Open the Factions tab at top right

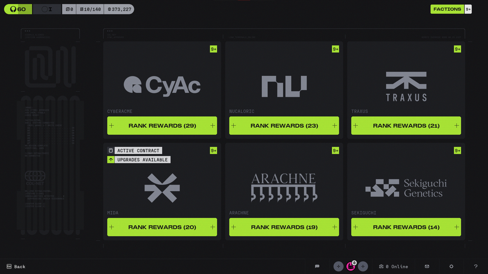click(447, 9)
